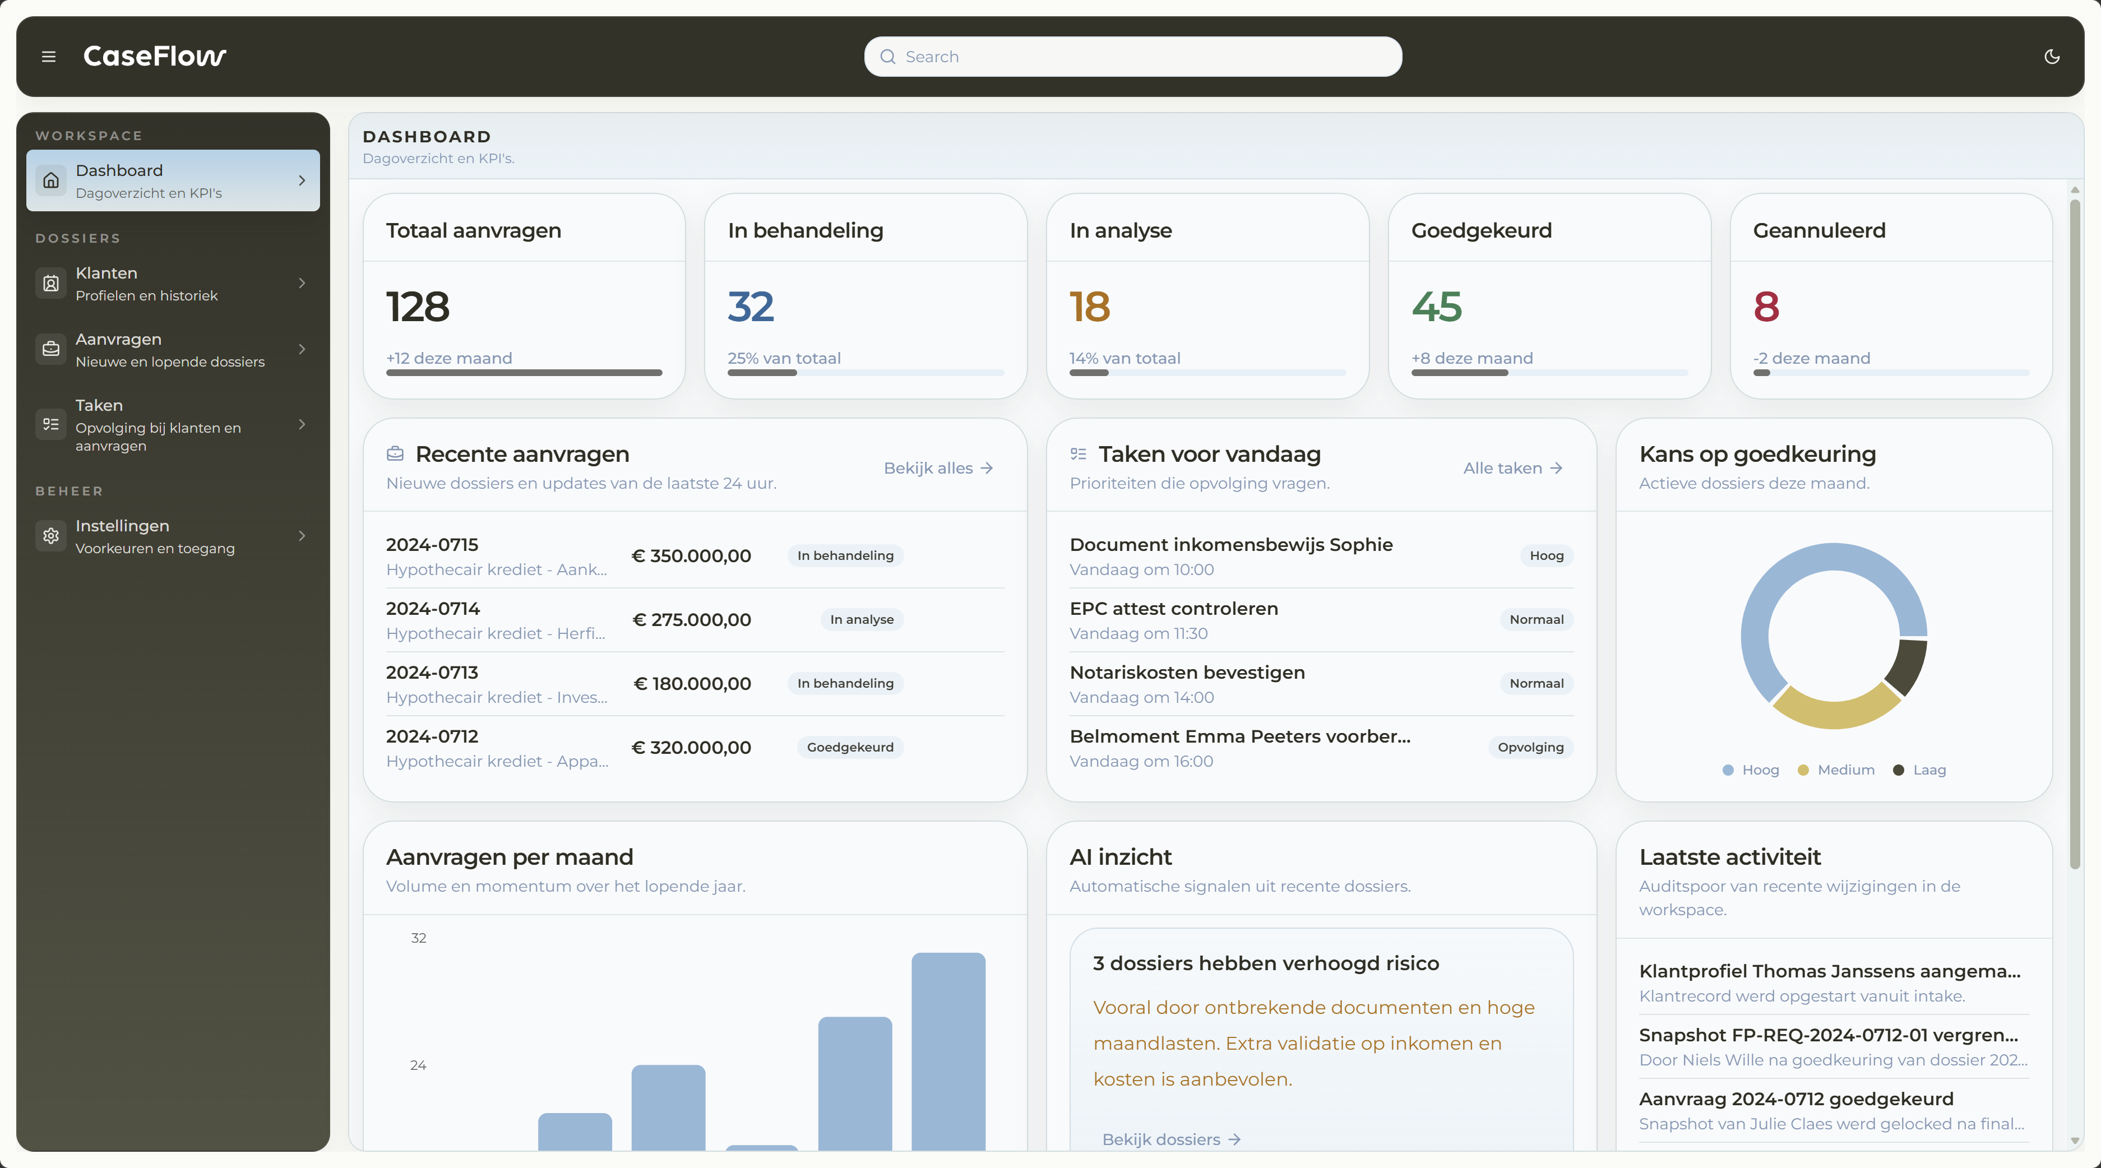Focus the Search input field

click(x=1133, y=56)
